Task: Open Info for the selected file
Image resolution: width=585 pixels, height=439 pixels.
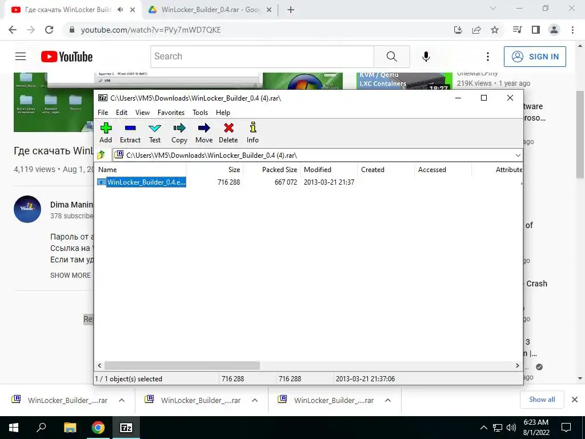Action: click(x=253, y=133)
